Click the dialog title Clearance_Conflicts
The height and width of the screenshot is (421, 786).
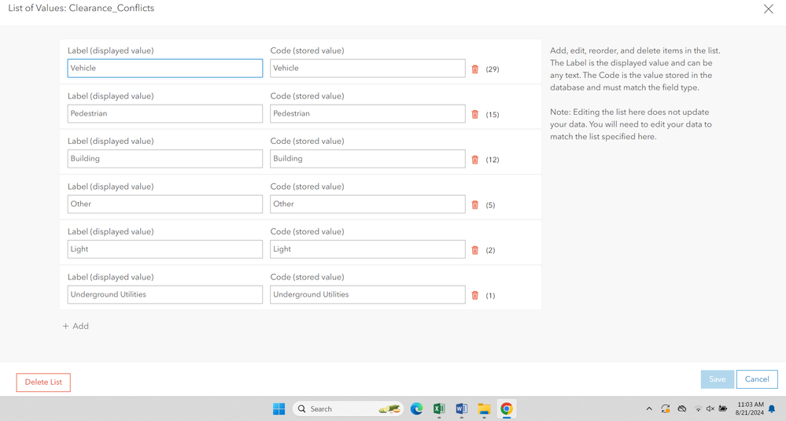click(111, 8)
